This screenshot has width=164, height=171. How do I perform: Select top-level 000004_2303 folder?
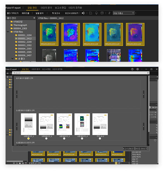click(19, 29)
